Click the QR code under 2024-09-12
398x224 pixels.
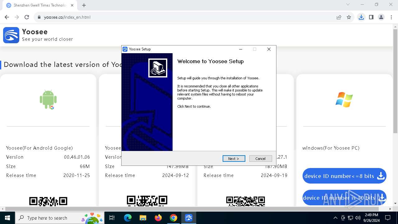point(147,201)
